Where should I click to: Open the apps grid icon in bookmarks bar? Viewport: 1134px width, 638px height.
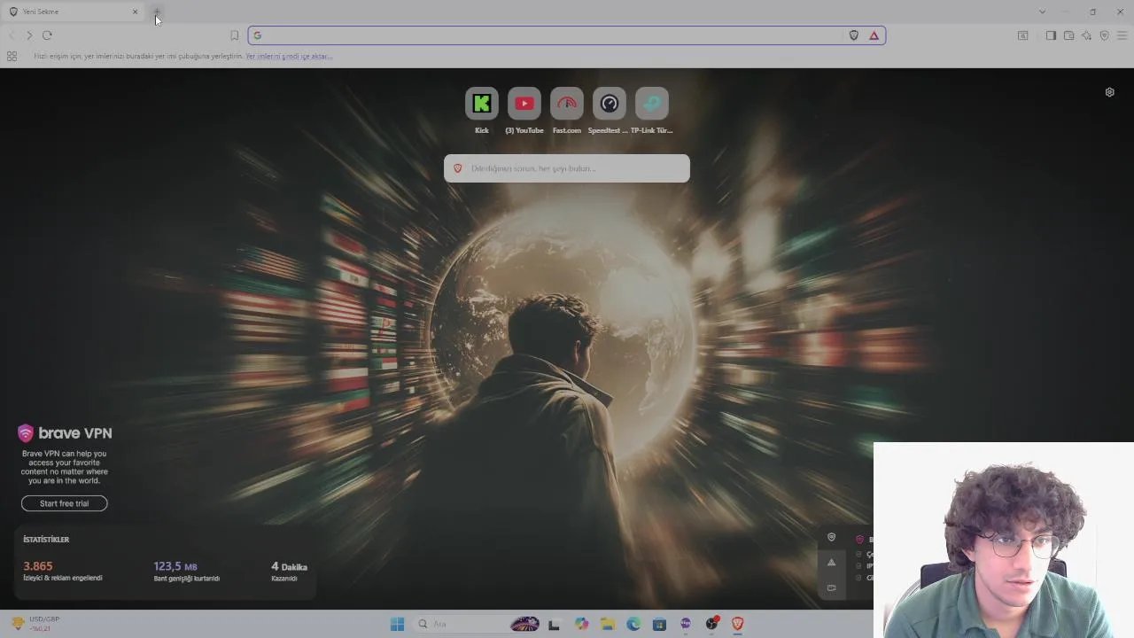12,56
